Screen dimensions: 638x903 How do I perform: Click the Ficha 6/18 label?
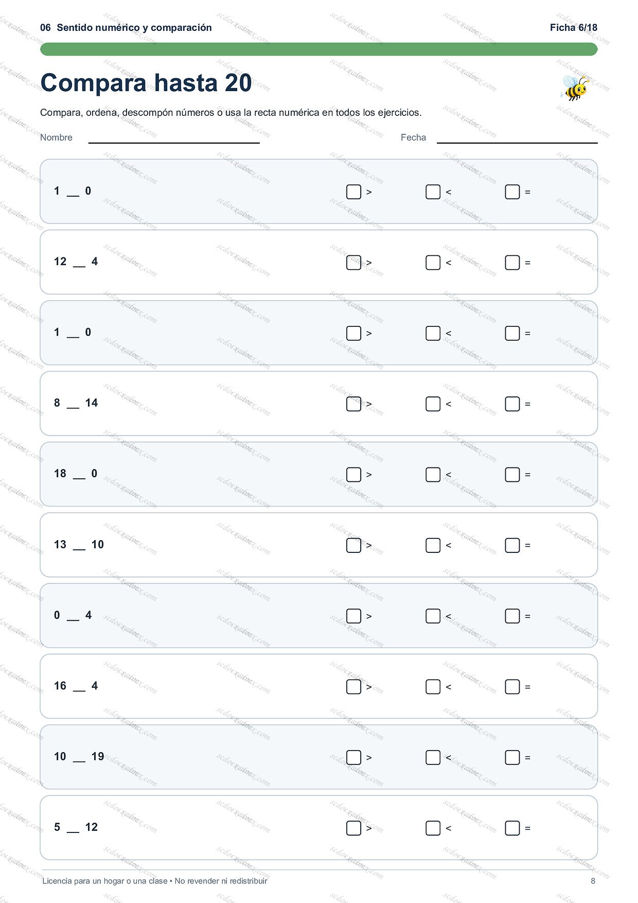(x=574, y=28)
